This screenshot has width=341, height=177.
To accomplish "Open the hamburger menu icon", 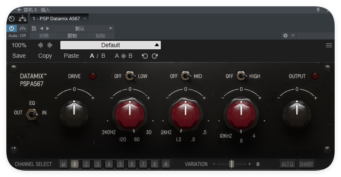I will (329, 45).
